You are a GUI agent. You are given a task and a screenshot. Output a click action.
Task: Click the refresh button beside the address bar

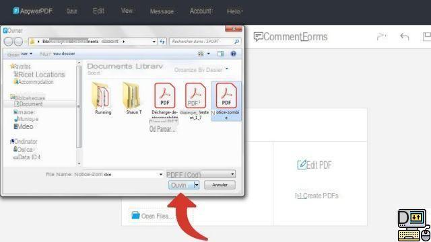(x=162, y=42)
